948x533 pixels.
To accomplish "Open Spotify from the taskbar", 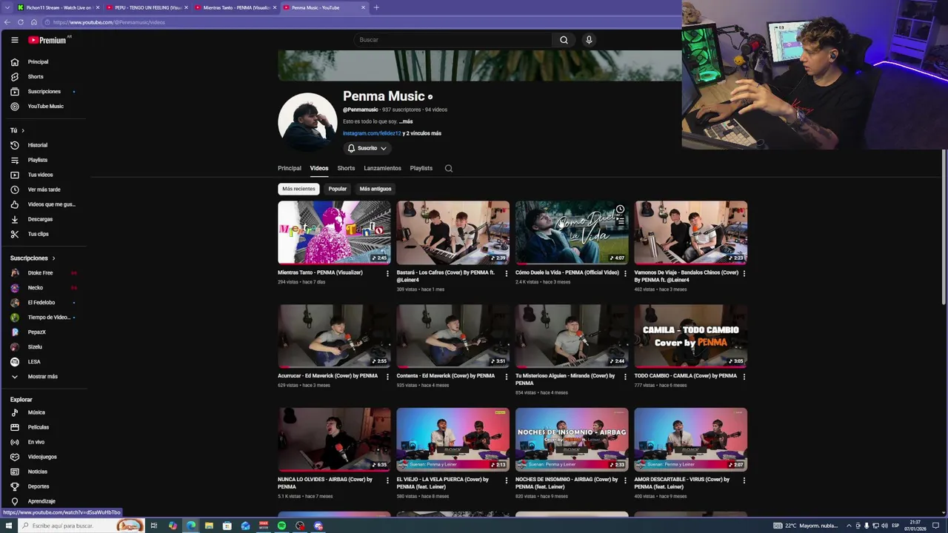I will coord(281,526).
